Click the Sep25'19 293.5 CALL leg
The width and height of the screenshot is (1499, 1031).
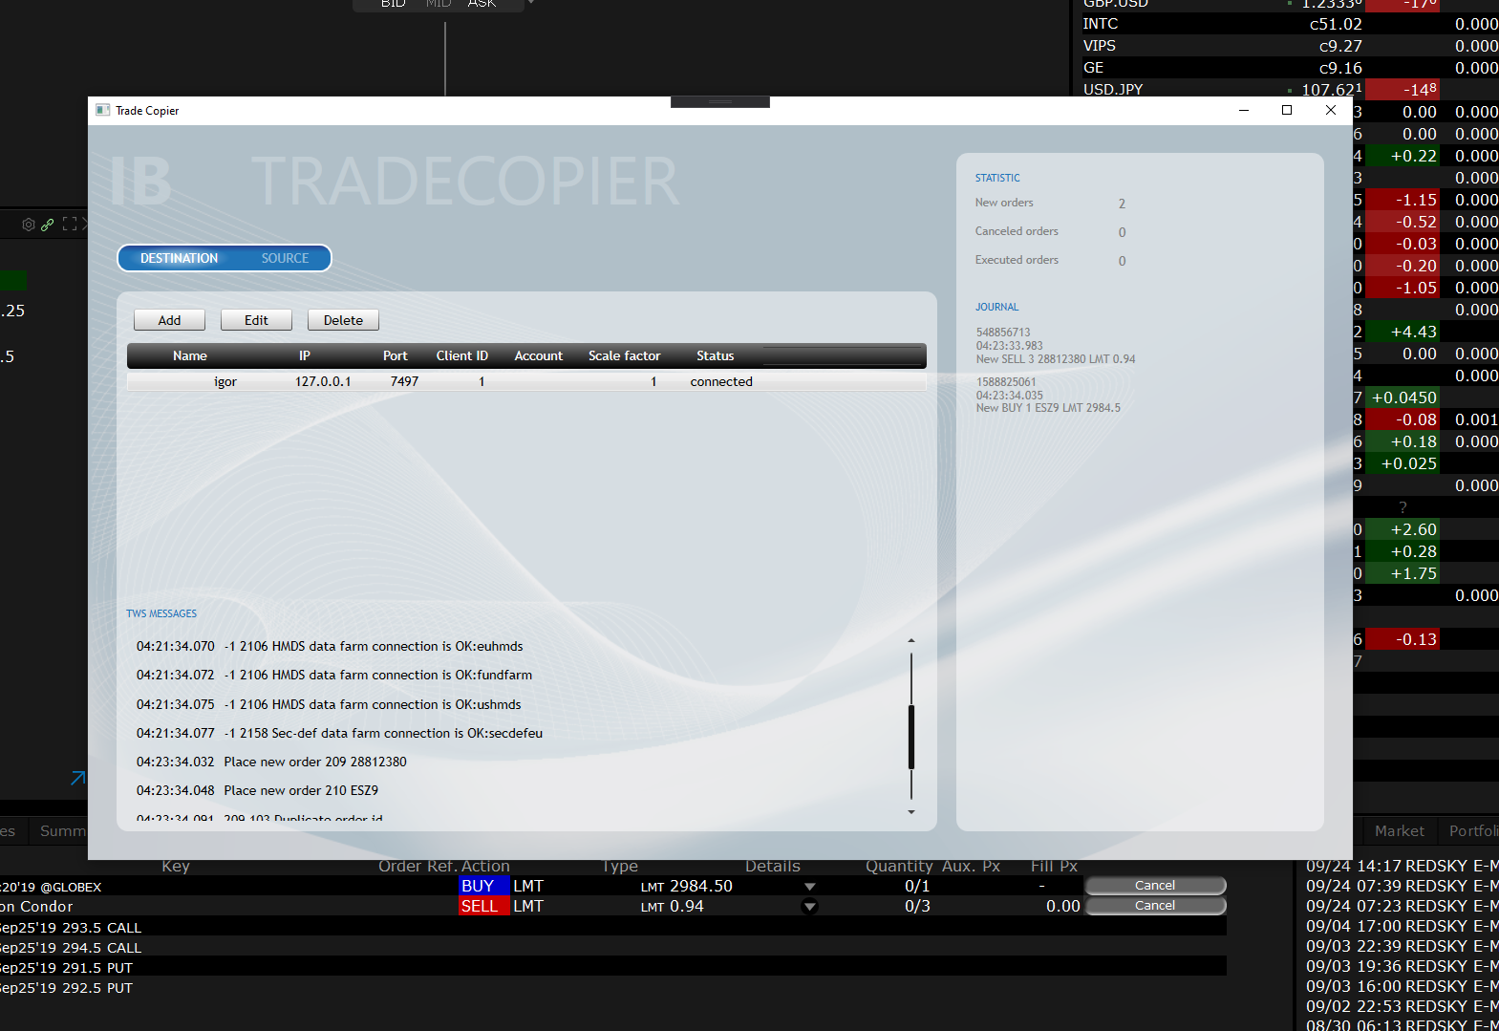click(x=71, y=928)
